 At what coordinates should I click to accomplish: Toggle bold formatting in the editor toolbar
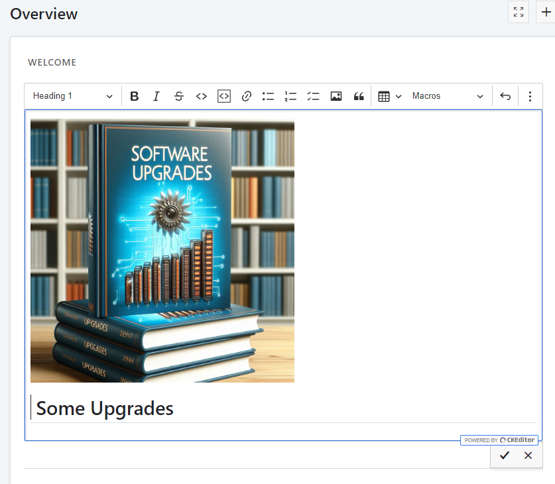tap(134, 96)
